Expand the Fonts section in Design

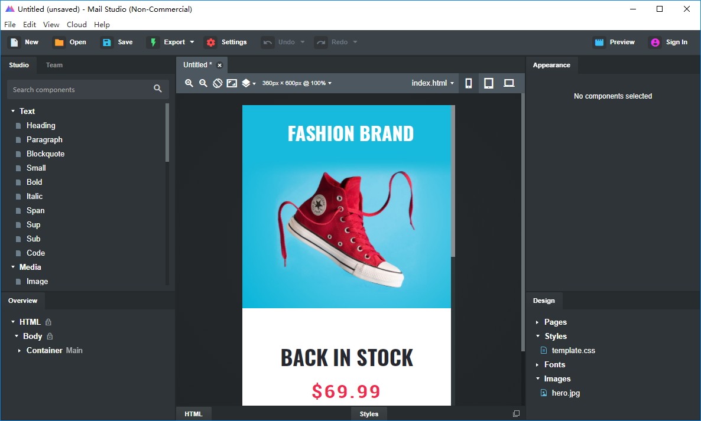coord(537,365)
